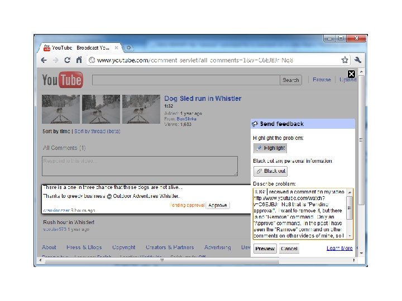Viewport: 402px width, 301px height.
Task: Click the horizontal scrollbar left arrow
Action: 41,260
